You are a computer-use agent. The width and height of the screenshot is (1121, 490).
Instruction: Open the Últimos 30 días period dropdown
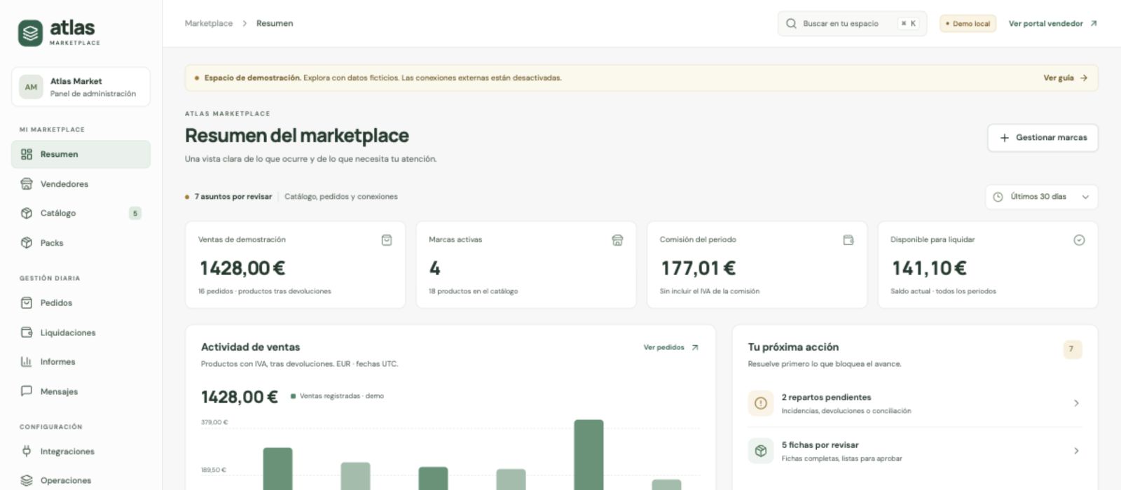pos(1041,197)
